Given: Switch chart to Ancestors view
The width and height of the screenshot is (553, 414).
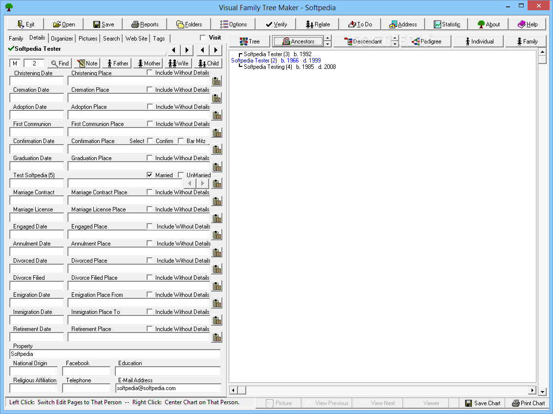Looking at the screenshot, I should coord(298,41).
